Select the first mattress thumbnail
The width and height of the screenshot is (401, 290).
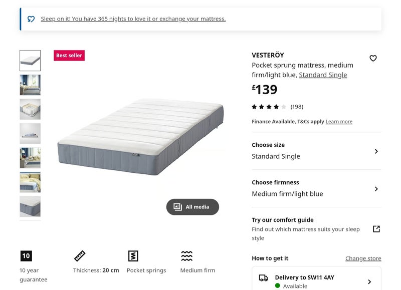click(30, 61)
